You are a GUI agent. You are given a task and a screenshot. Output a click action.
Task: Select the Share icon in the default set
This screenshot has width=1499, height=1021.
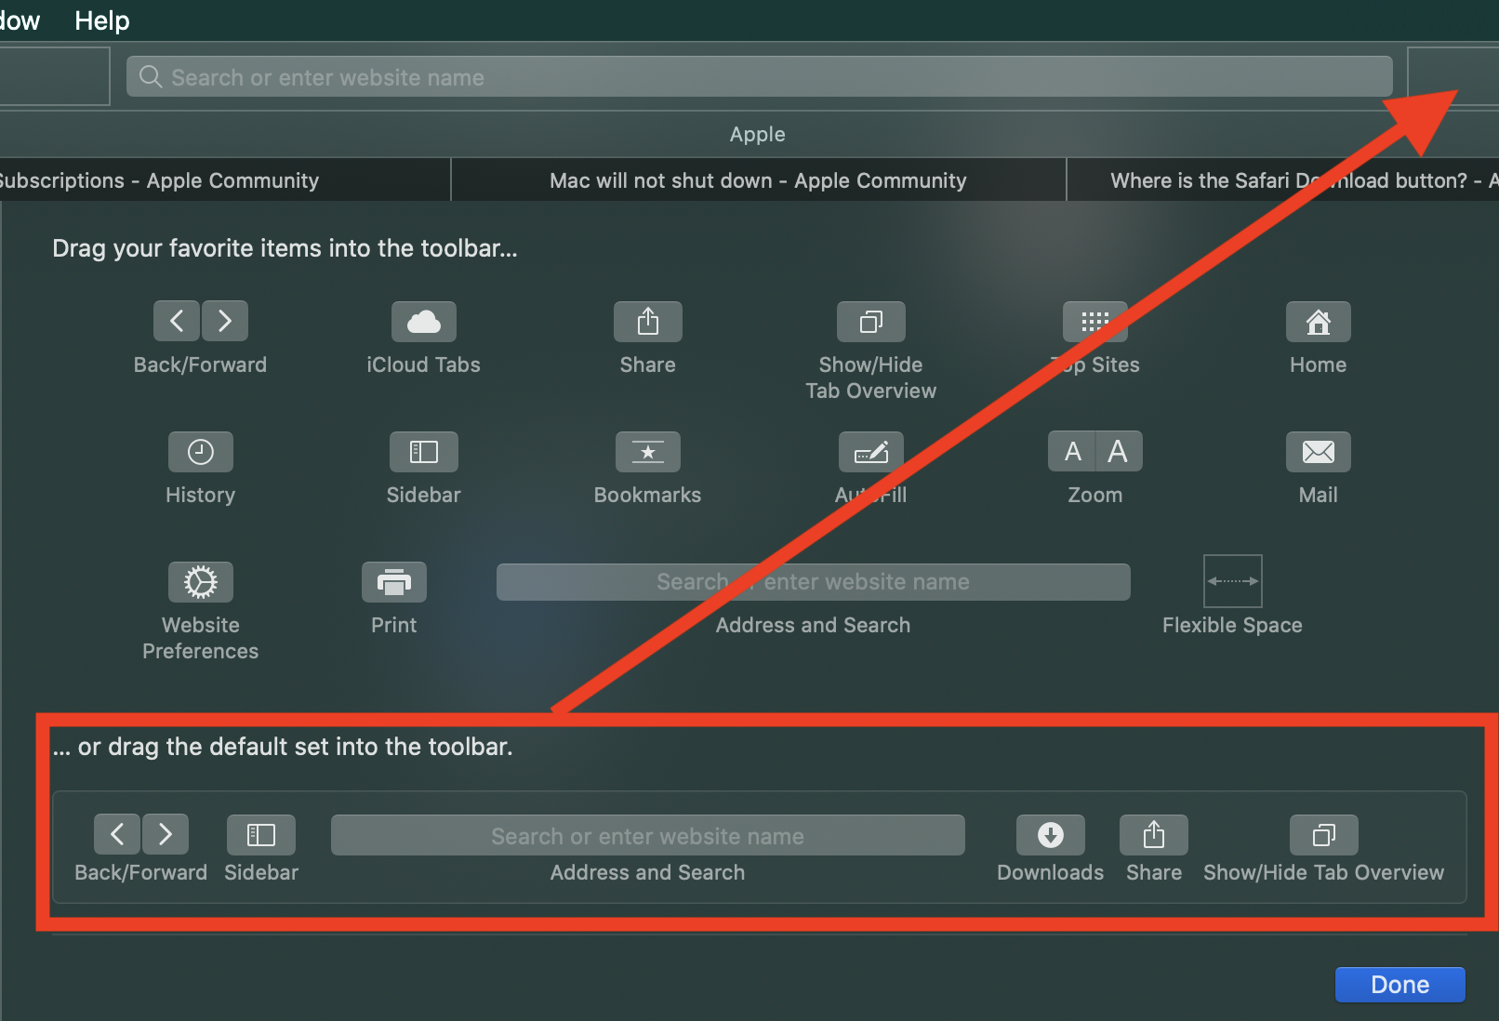(x=1154, y=835)
